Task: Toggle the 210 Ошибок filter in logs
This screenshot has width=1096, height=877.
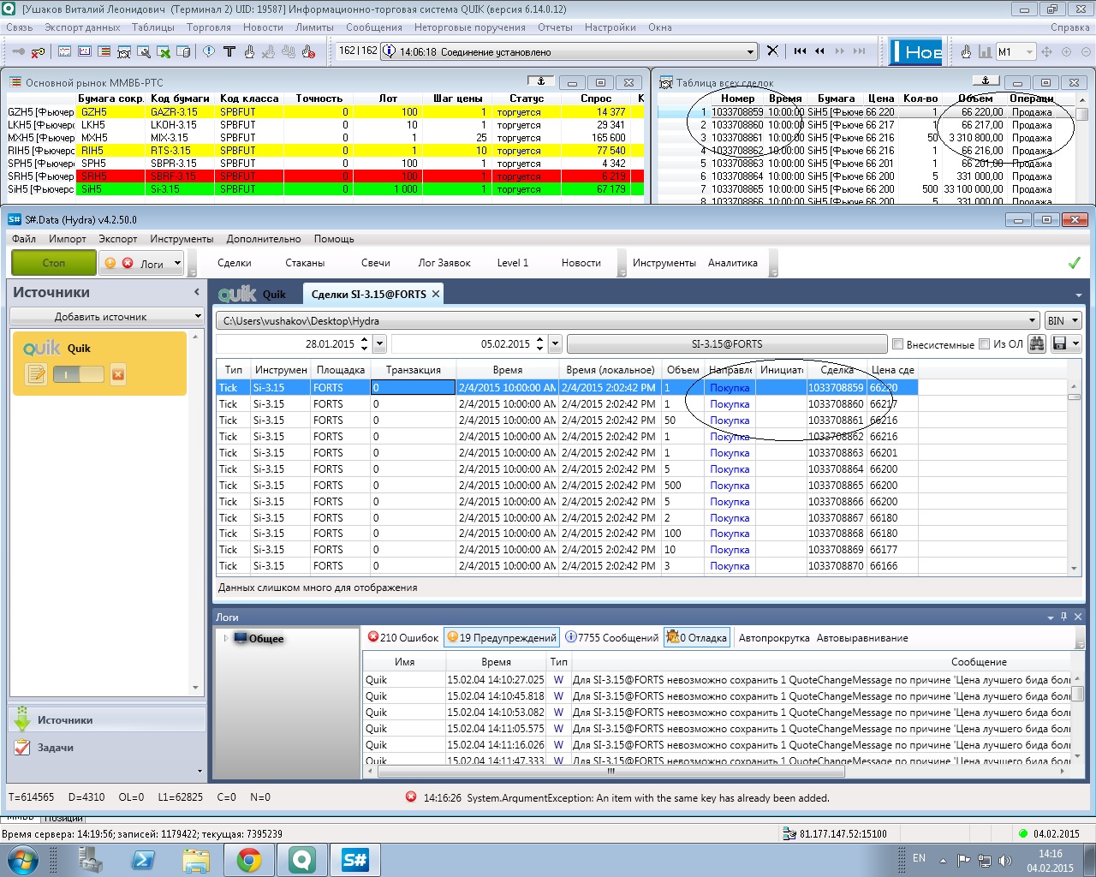Action: point(402,637)
